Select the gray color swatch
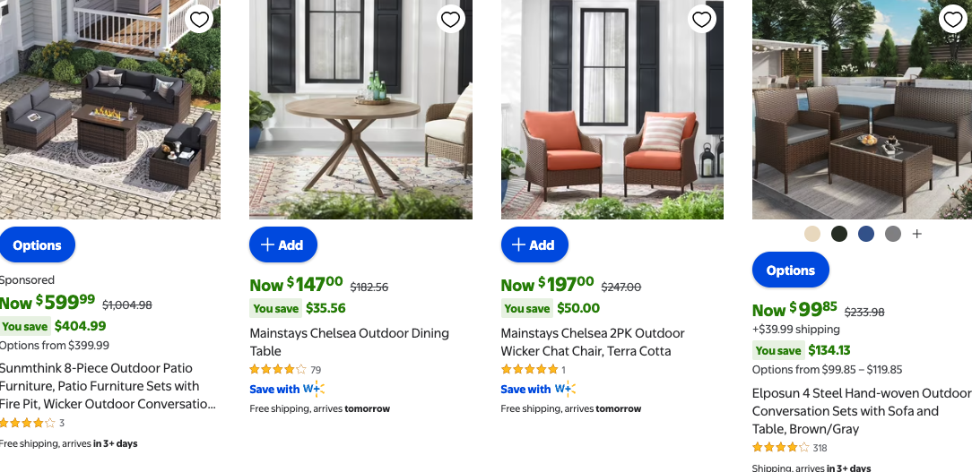 click(892, 234)
